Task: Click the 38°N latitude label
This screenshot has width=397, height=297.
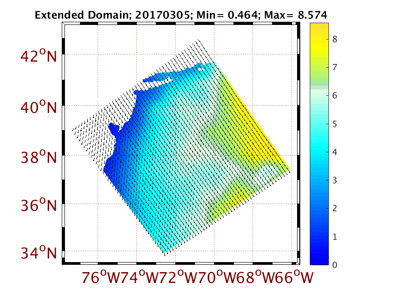Action: point(39,157)
